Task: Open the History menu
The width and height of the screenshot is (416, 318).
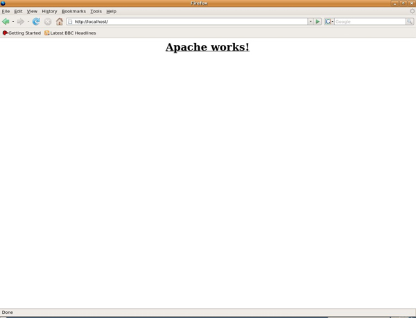Action: pyautogui.click(x=49, y=11)
